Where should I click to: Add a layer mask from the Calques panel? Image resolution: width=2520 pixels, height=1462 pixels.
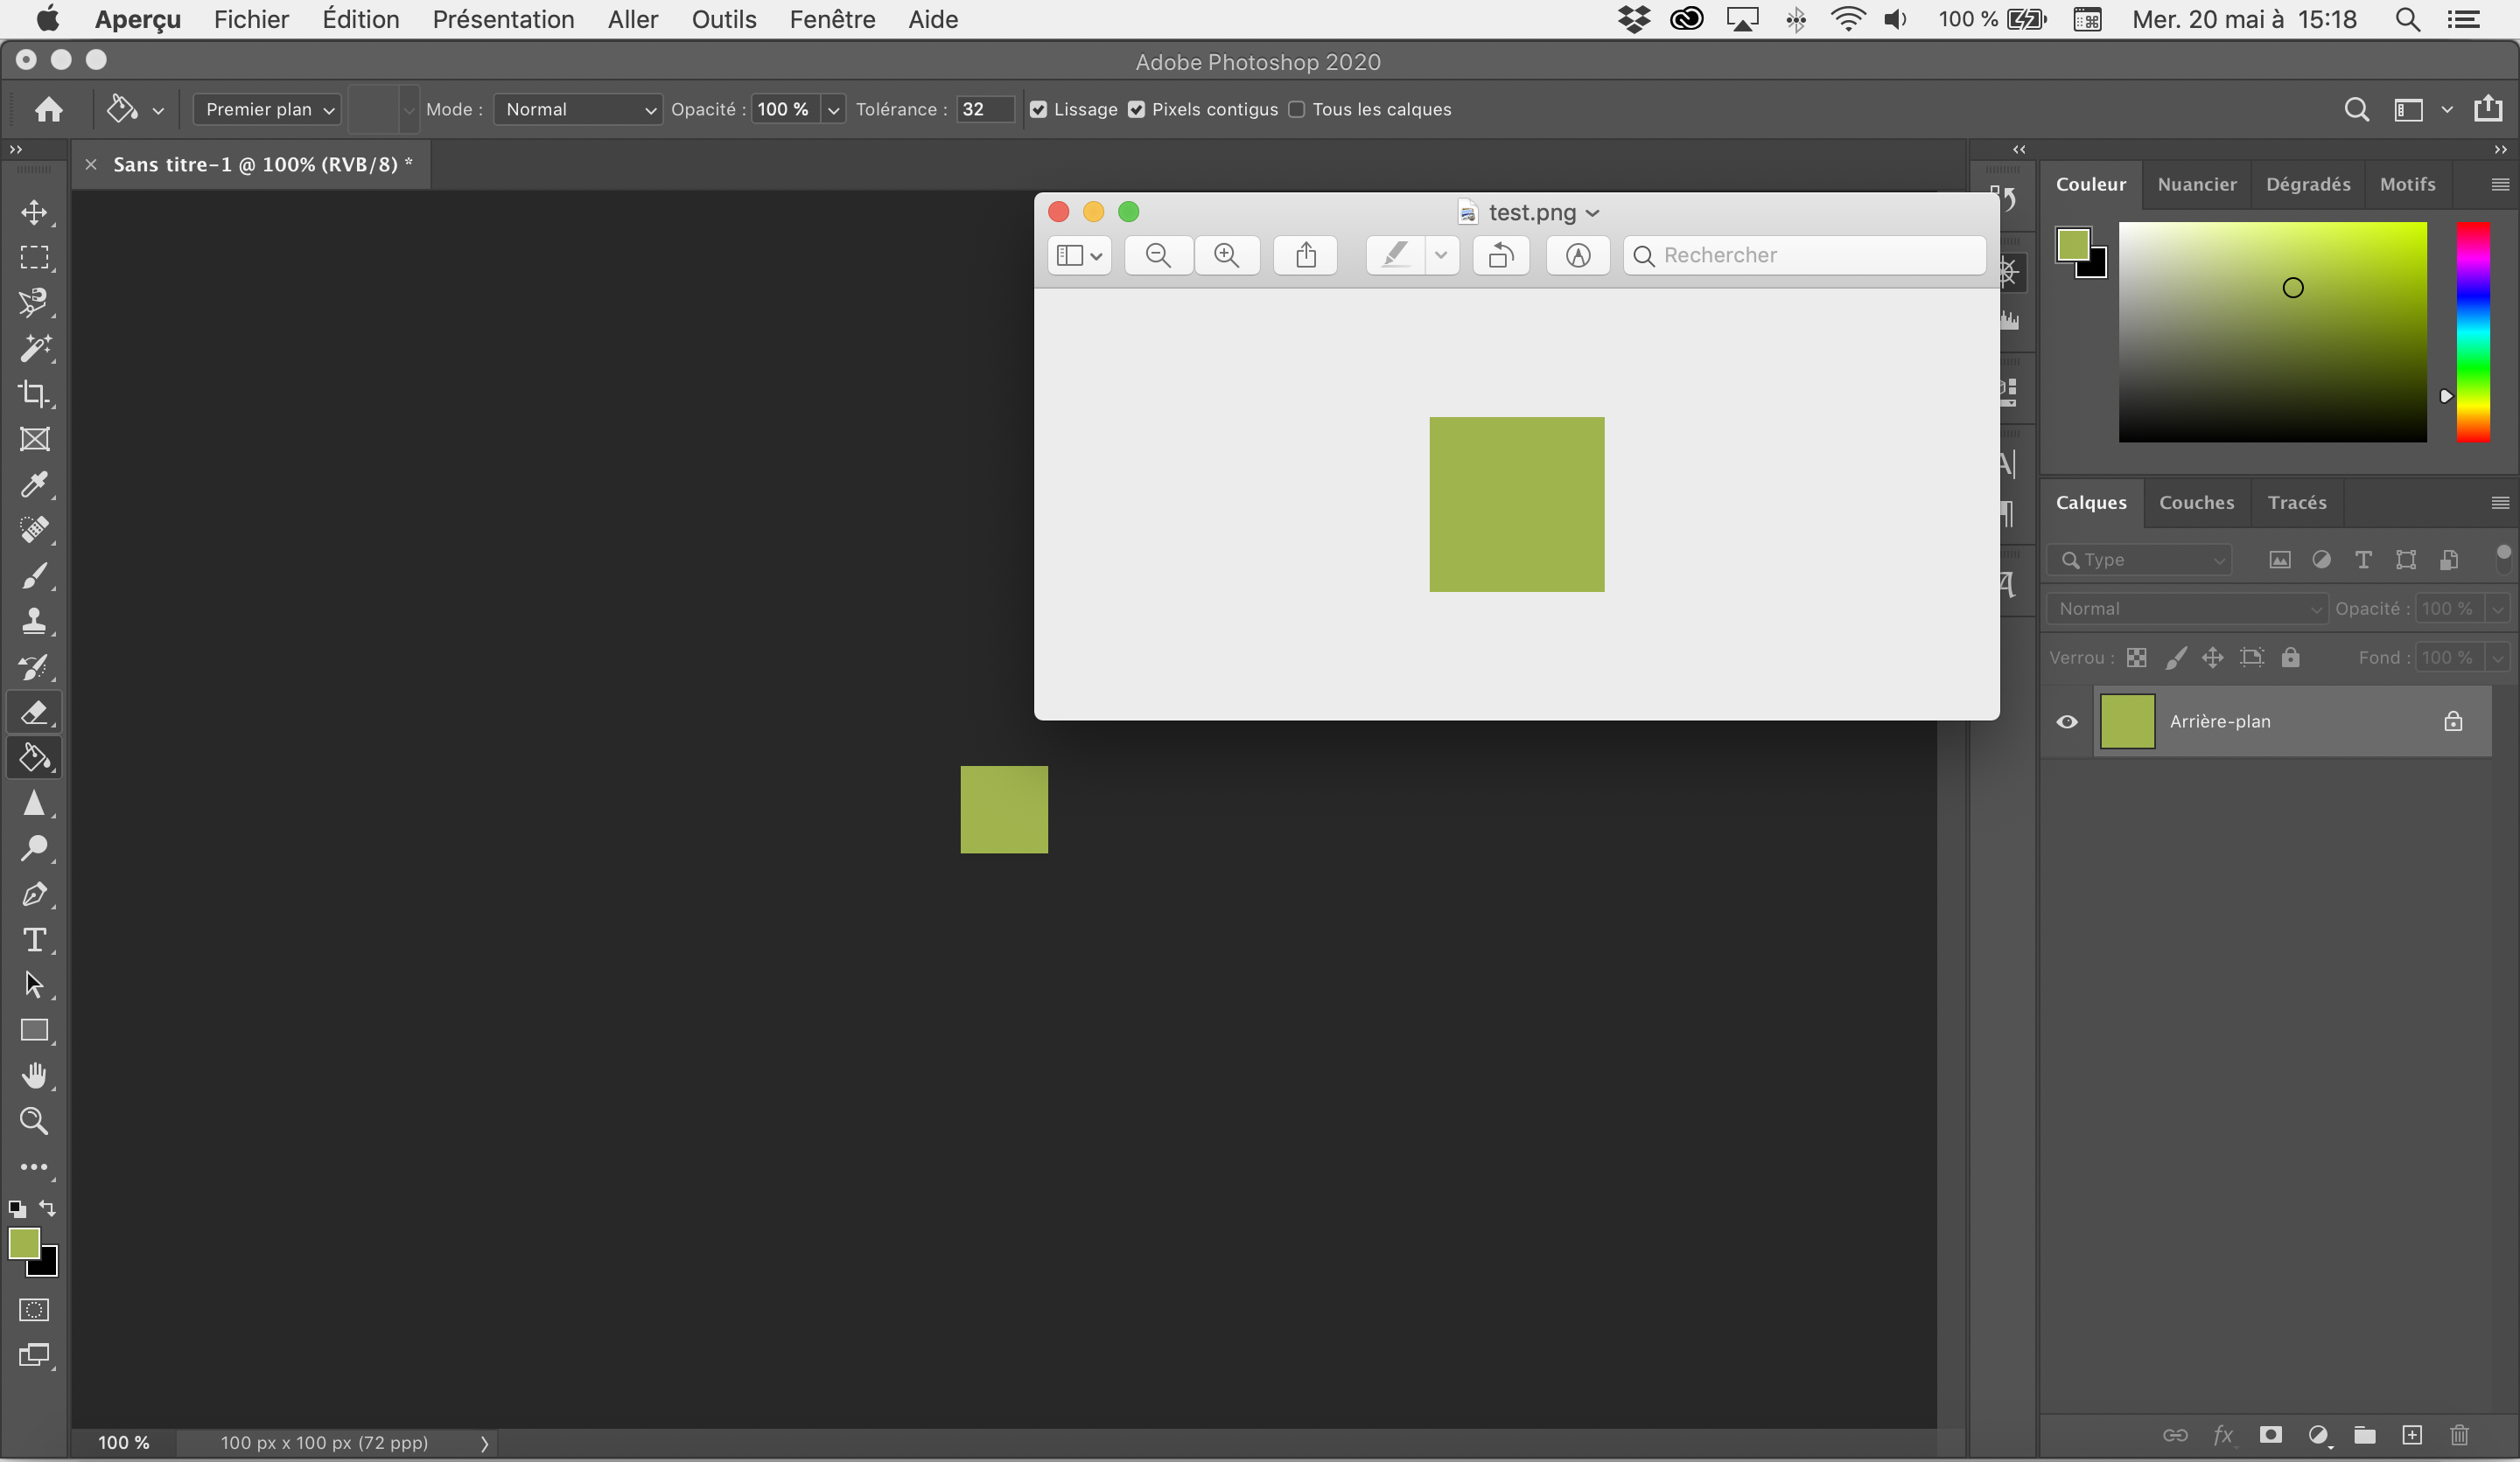coord(2270,1436)
